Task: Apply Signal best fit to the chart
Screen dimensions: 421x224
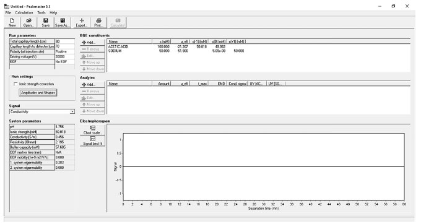Action: [92, 141]
